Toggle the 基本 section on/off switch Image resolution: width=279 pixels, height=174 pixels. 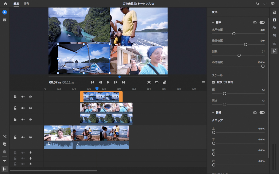click(262, 22)
